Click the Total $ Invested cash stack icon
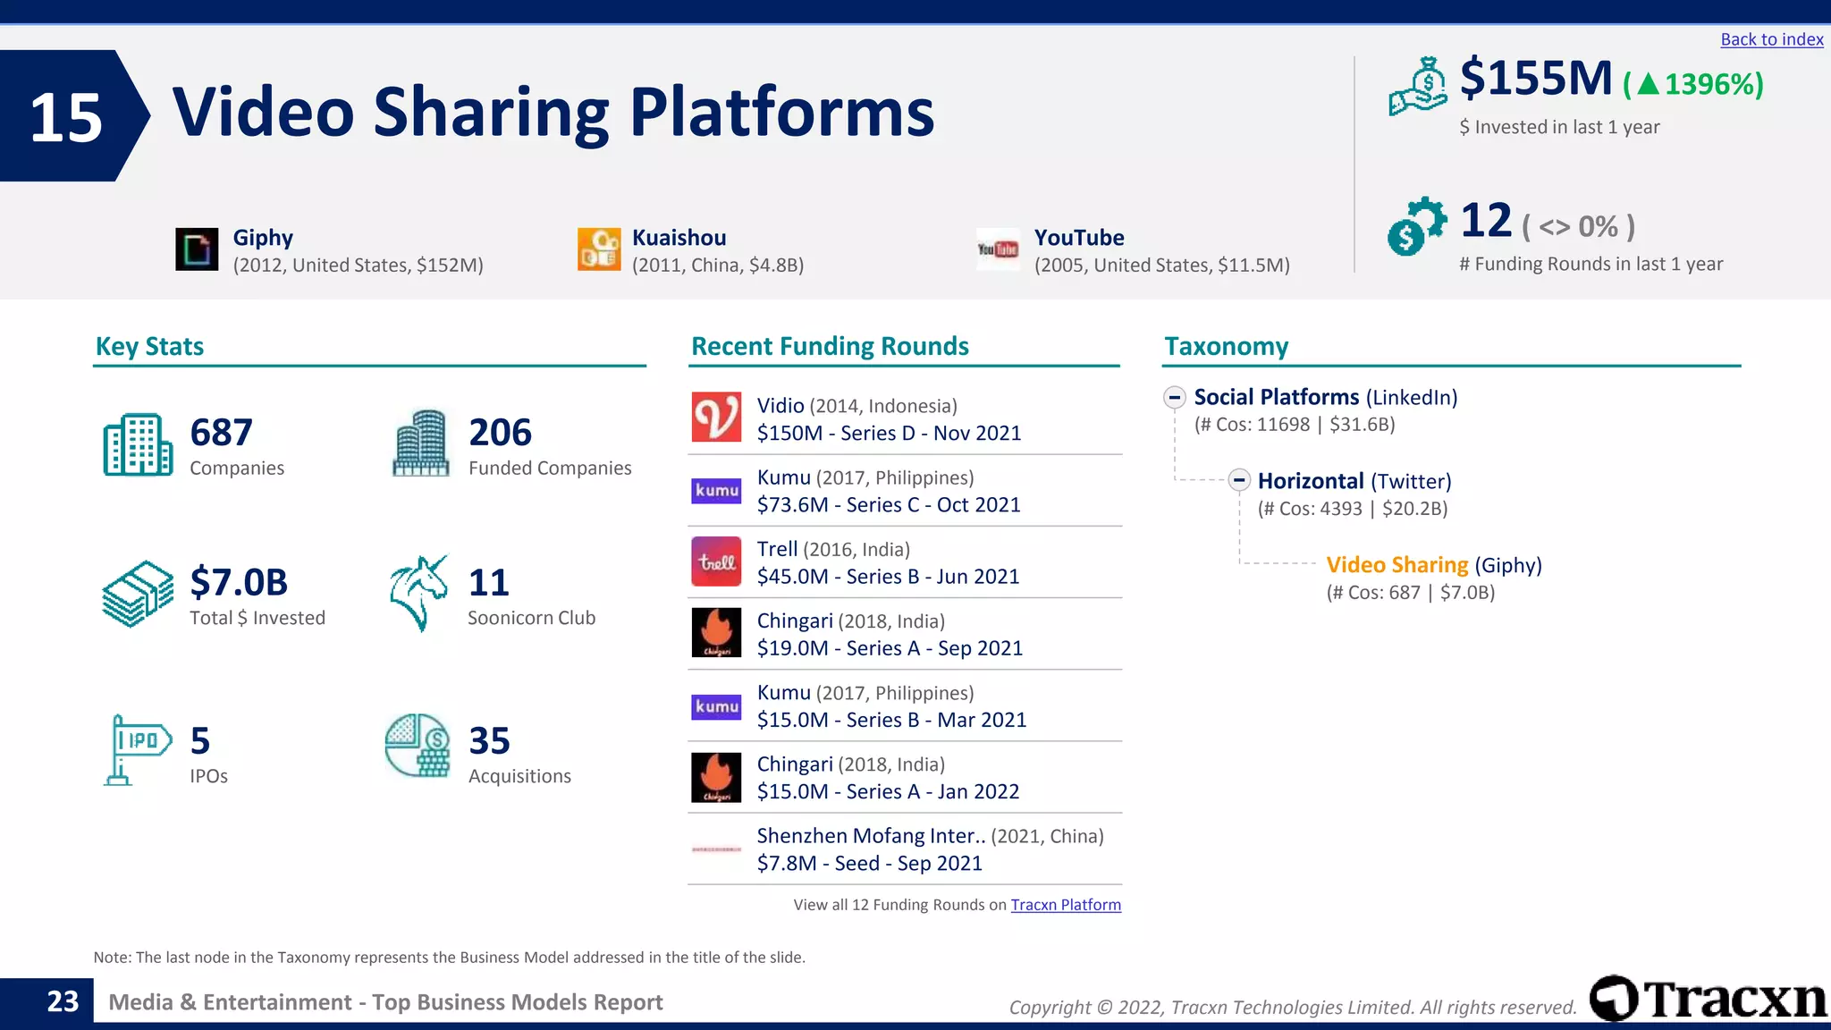Viewport: 1831px width, 1030px height. (x=138, y=594)
